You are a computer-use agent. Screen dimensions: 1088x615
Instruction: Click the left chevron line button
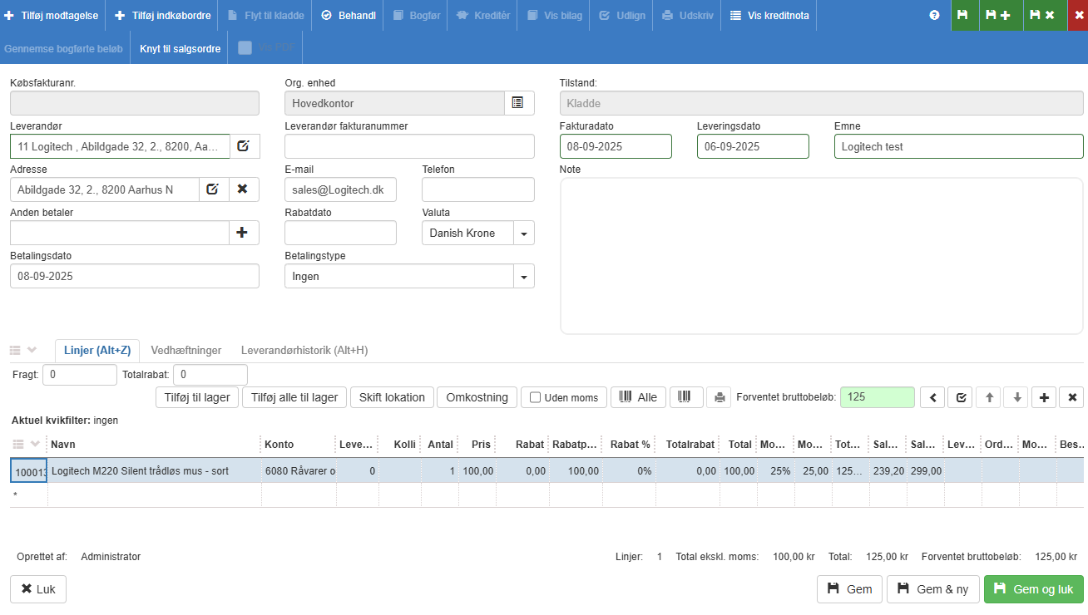932,397
